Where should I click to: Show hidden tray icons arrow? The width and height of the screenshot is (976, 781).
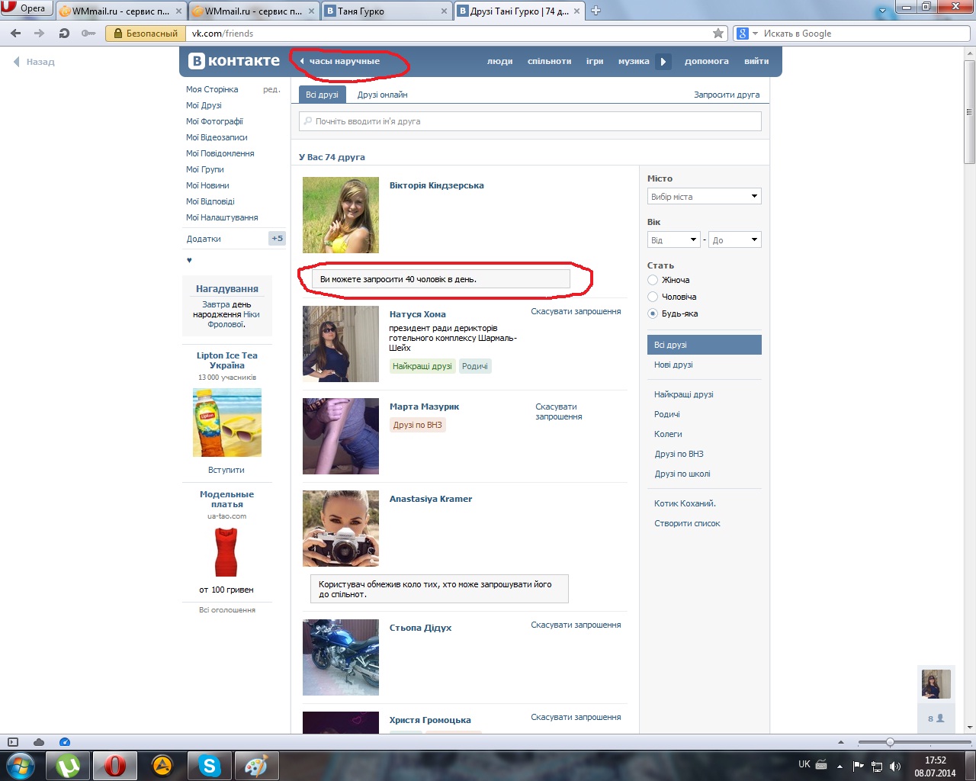pyautogui.click(x=840, y=766)
